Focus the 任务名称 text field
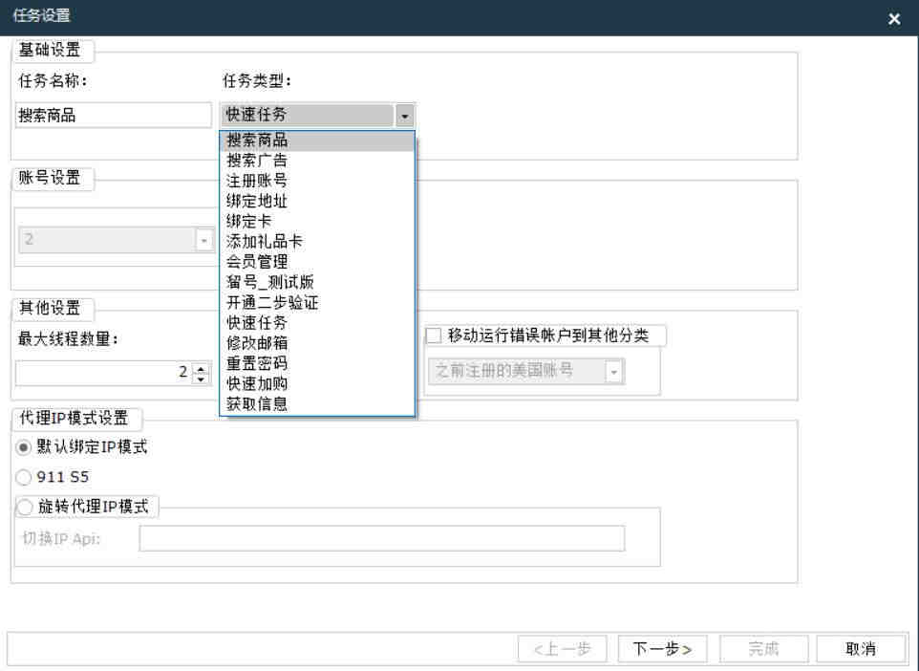 113,115
